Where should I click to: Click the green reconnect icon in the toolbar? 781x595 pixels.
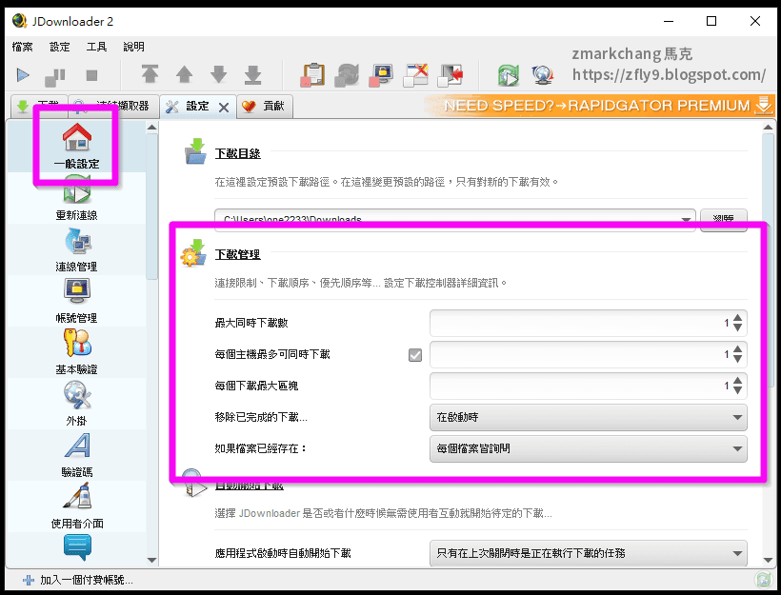[509, 75]
